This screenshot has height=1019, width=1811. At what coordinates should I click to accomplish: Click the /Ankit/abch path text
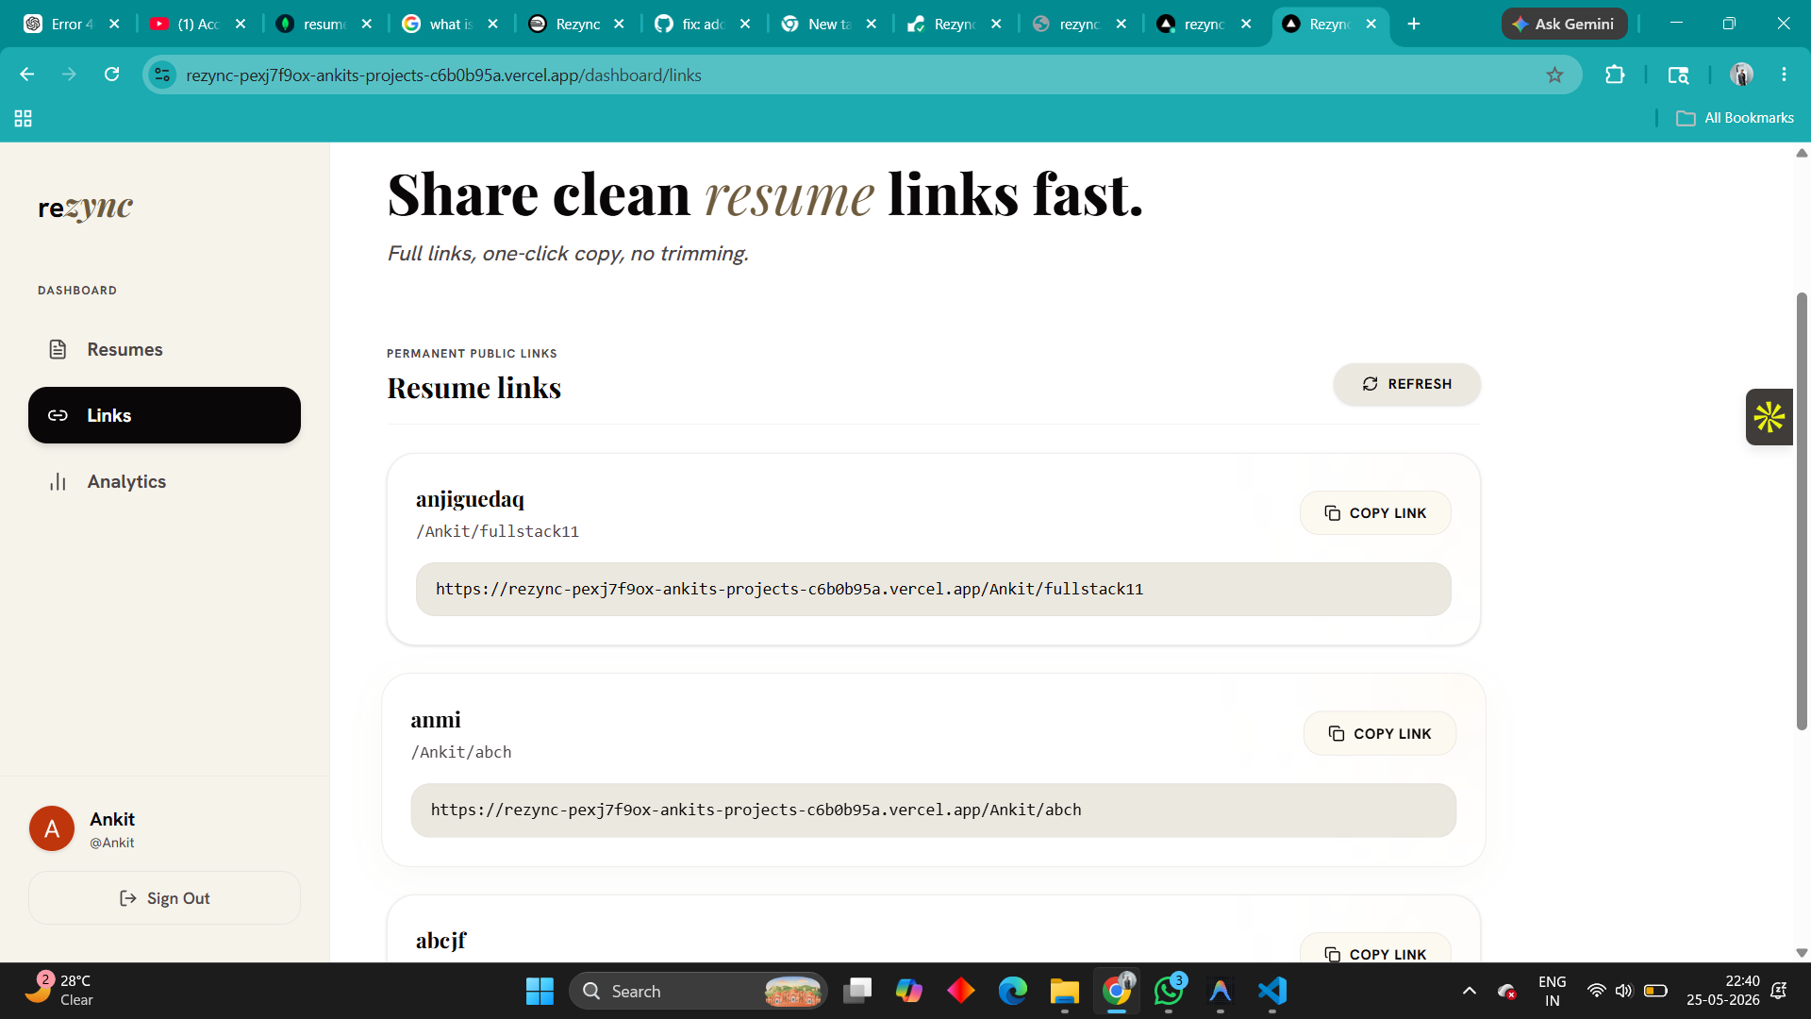click(461, 753)
